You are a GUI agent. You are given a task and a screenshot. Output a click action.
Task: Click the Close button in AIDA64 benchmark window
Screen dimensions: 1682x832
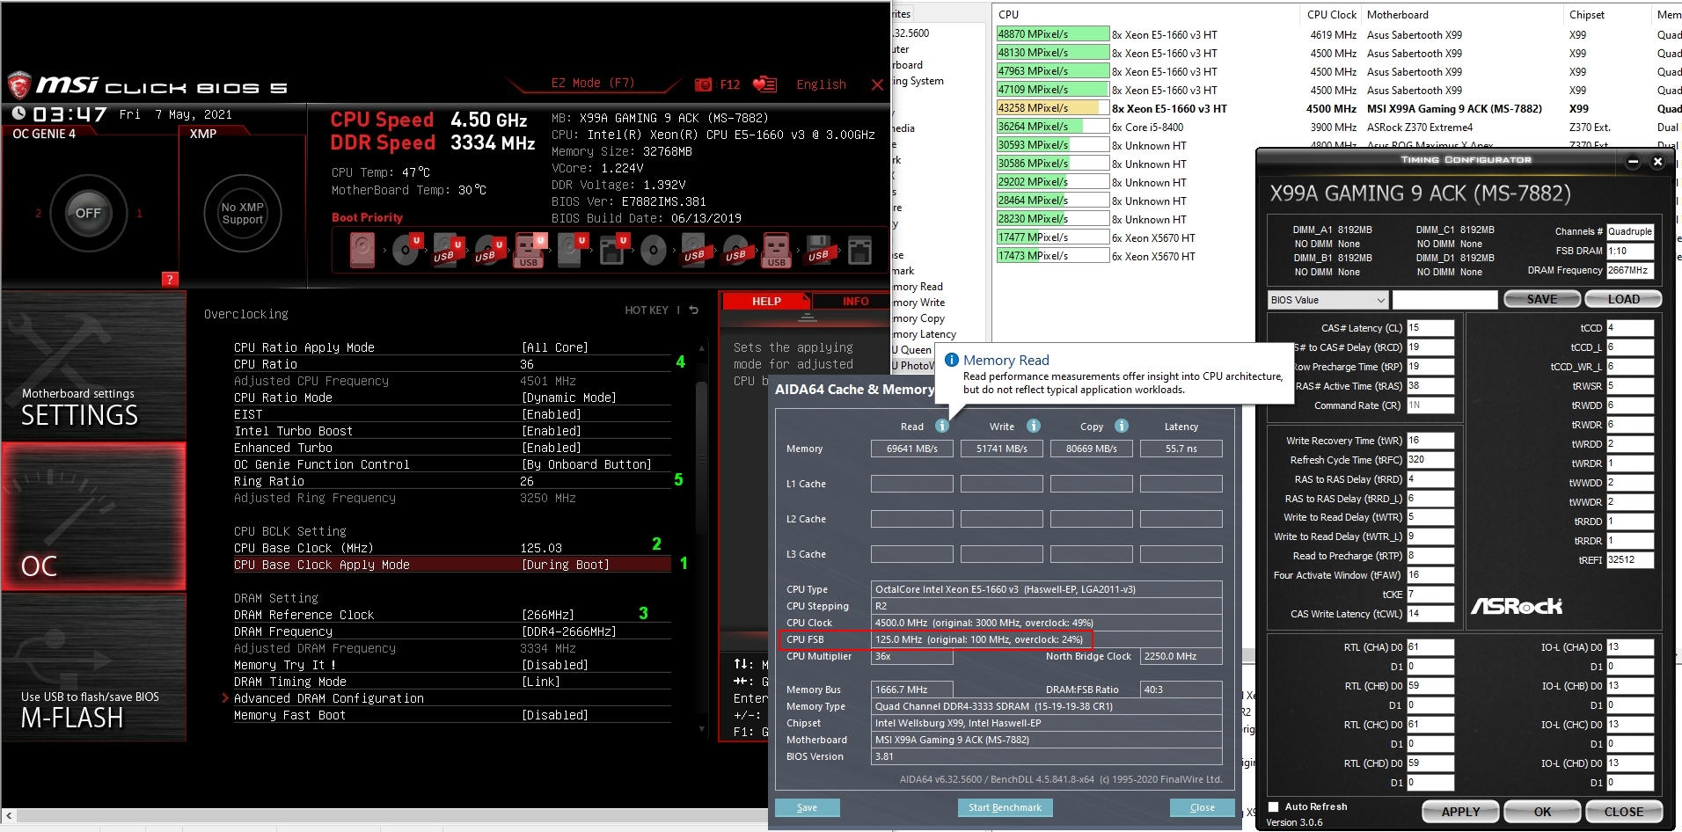tap(1202, 807)
